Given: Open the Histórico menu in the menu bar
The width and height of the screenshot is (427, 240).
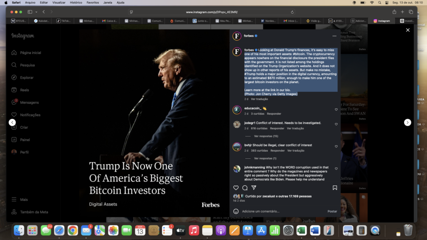Looking at the screenshot, I should point(76,2).
